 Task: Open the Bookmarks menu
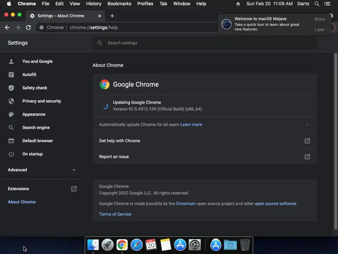pos(119,4)
